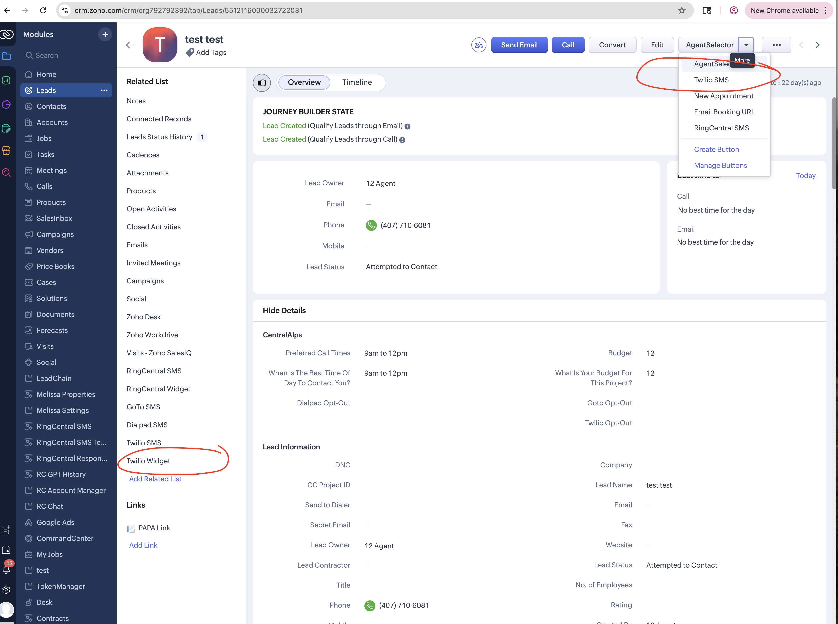
Task: Go back using the header arrow icon
Action: [130, 45]
